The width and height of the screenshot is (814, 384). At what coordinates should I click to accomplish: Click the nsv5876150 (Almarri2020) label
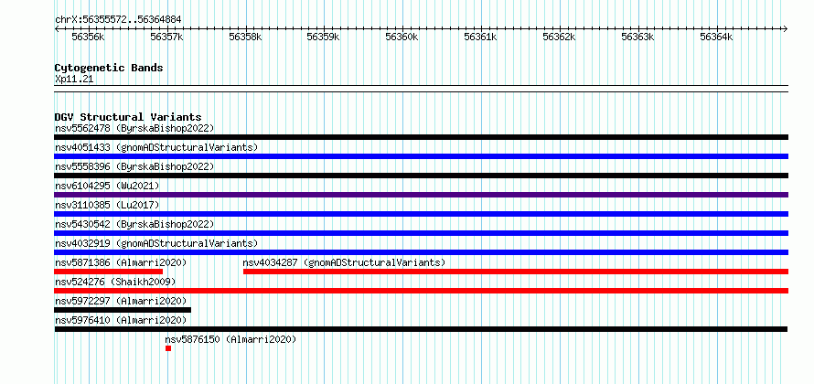click(x=230, y=339)
